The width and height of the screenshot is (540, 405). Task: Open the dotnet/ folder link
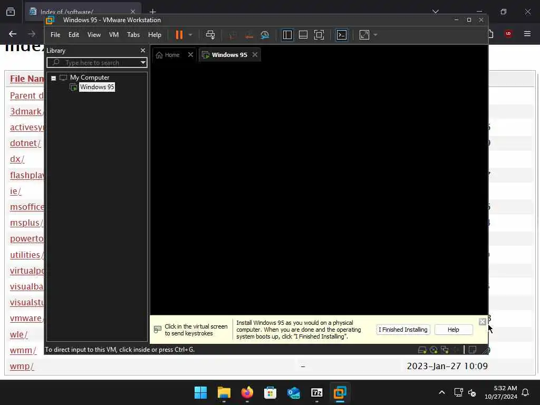[25, 143]
